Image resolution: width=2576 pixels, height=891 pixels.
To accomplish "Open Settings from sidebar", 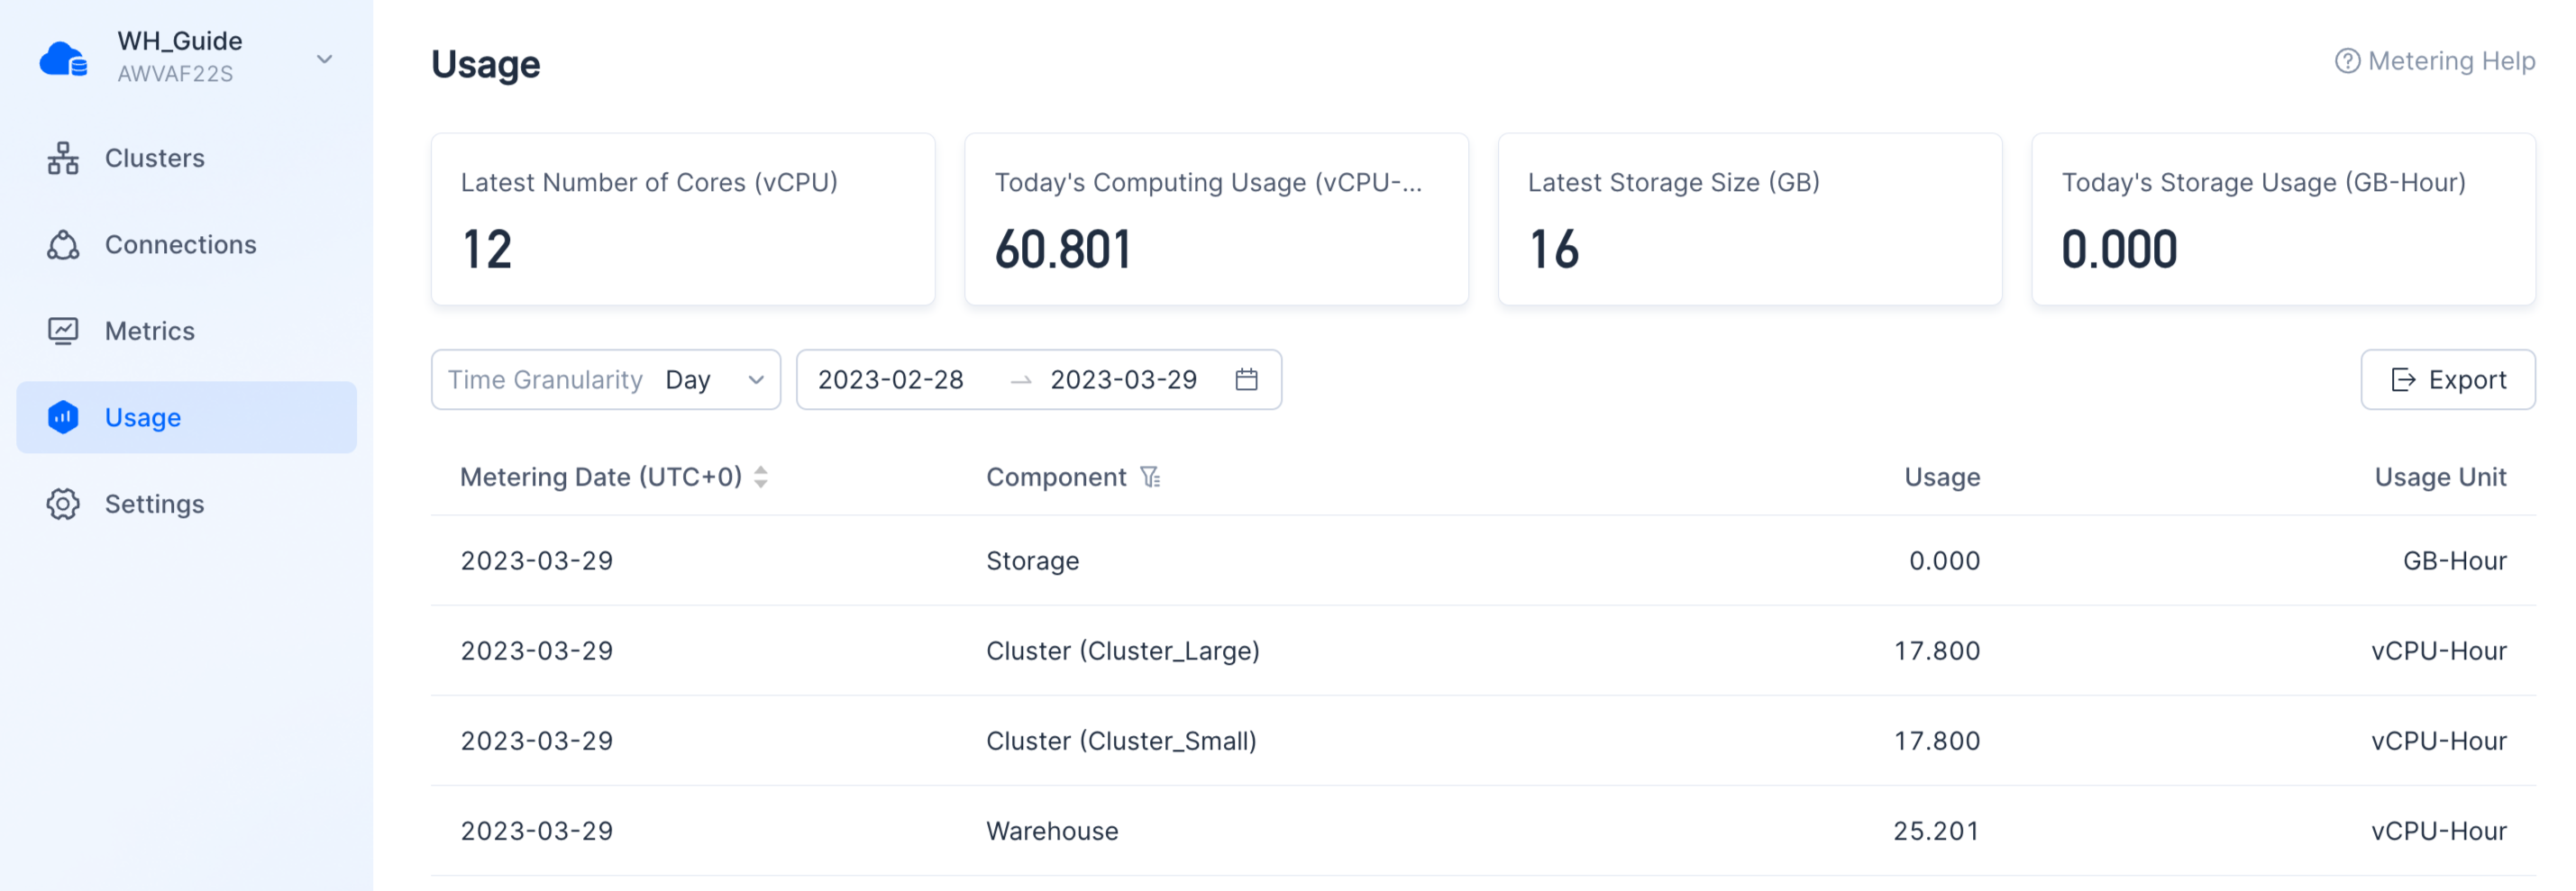I will 187,504.
